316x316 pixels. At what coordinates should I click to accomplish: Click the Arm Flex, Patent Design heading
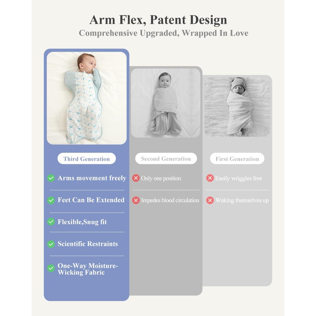tap(158, 19)
